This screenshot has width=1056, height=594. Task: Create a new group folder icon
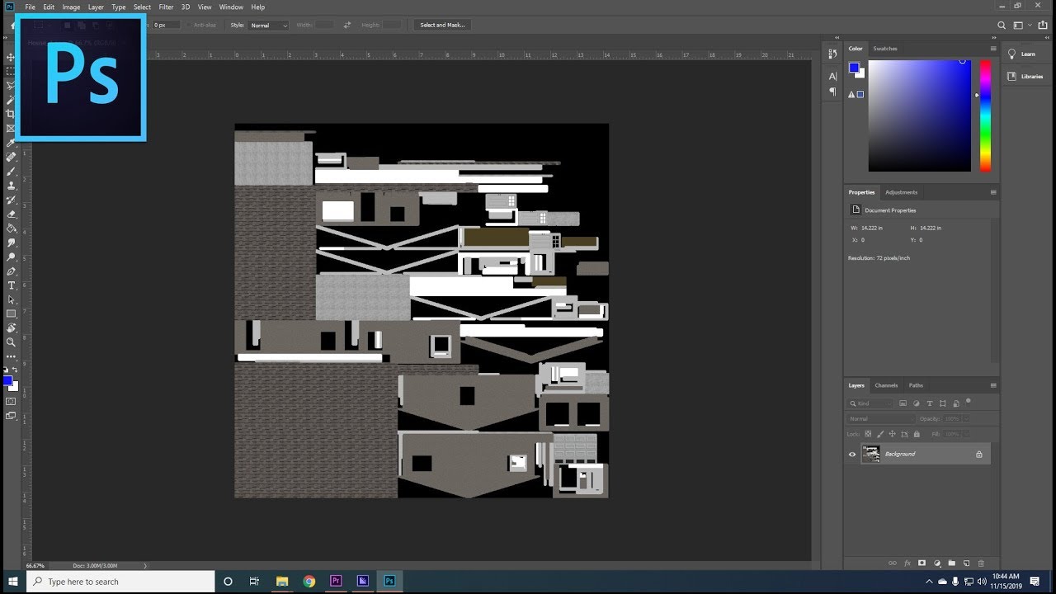951,563
